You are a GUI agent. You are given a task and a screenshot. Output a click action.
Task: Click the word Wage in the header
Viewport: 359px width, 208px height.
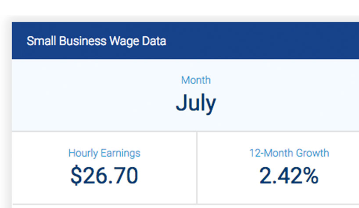(124, 41)
